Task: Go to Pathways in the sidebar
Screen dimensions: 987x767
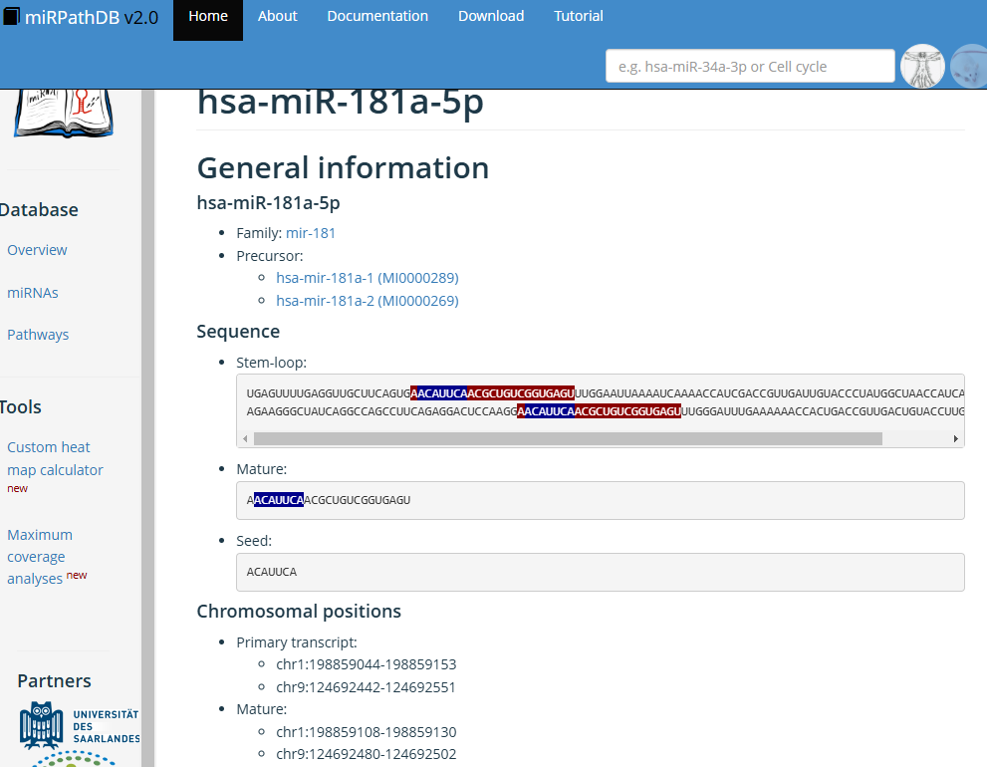Action: (38, 335)
